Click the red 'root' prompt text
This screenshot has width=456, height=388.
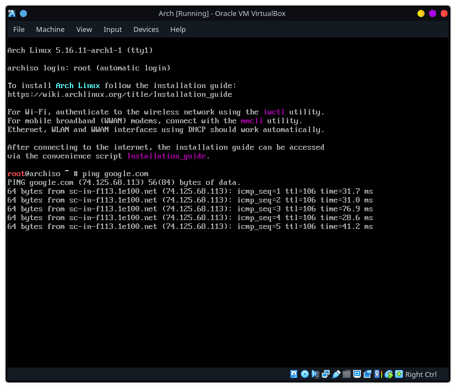(x=16, y=173)
